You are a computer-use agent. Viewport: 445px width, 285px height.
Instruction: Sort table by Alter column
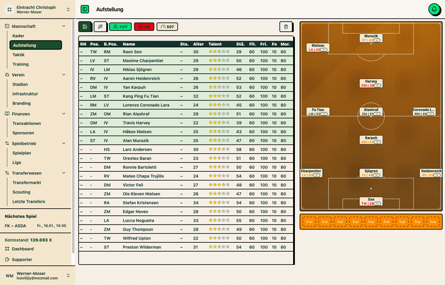[x=199, y=44]
